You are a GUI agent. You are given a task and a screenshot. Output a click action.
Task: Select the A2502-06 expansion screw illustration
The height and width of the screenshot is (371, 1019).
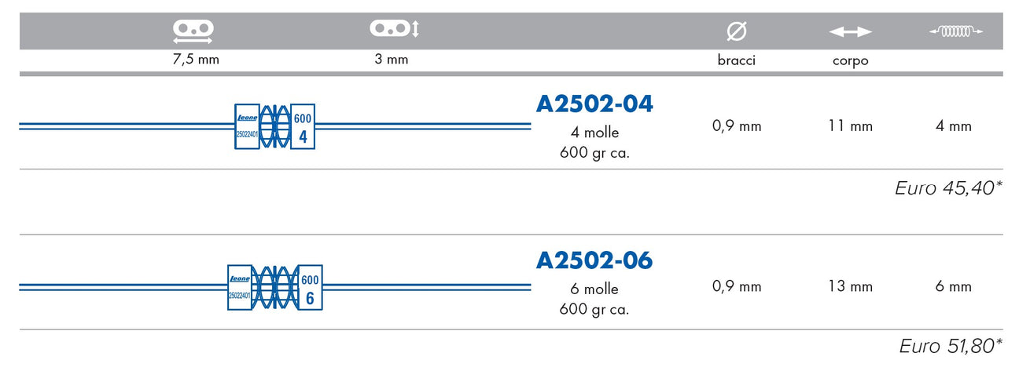[275, 287]
